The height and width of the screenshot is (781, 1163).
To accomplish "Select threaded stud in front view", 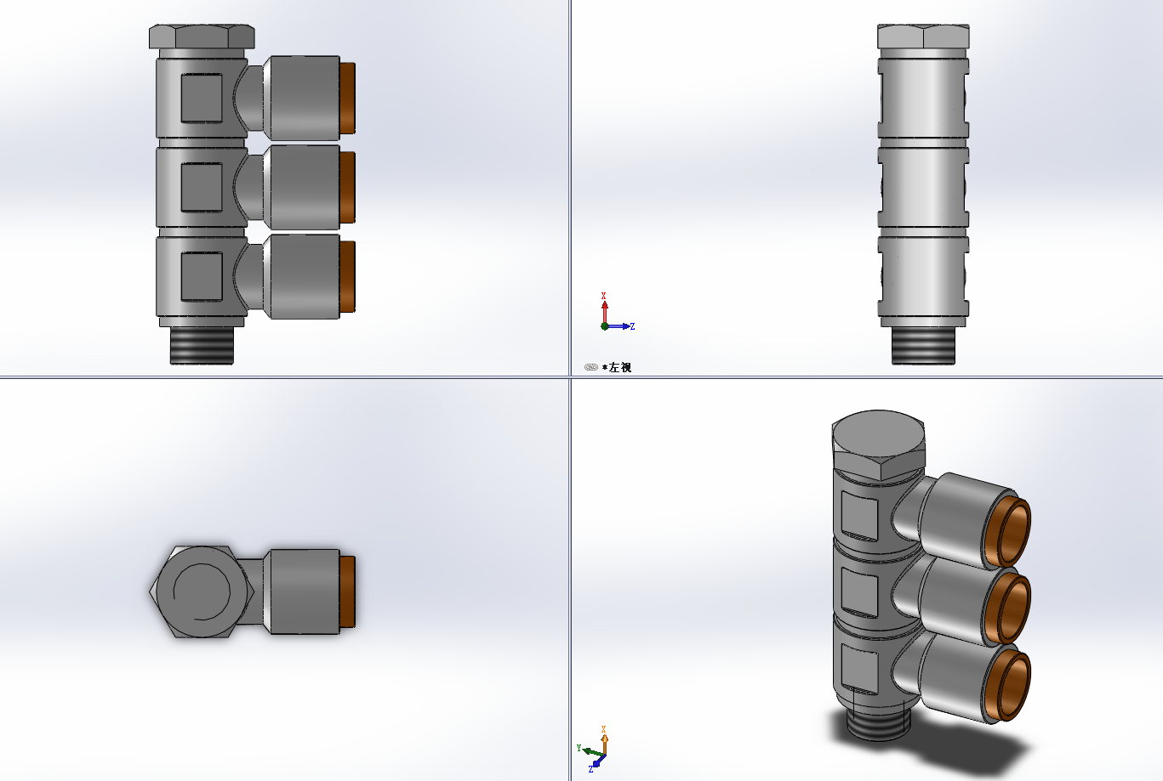I will point(202,345).
